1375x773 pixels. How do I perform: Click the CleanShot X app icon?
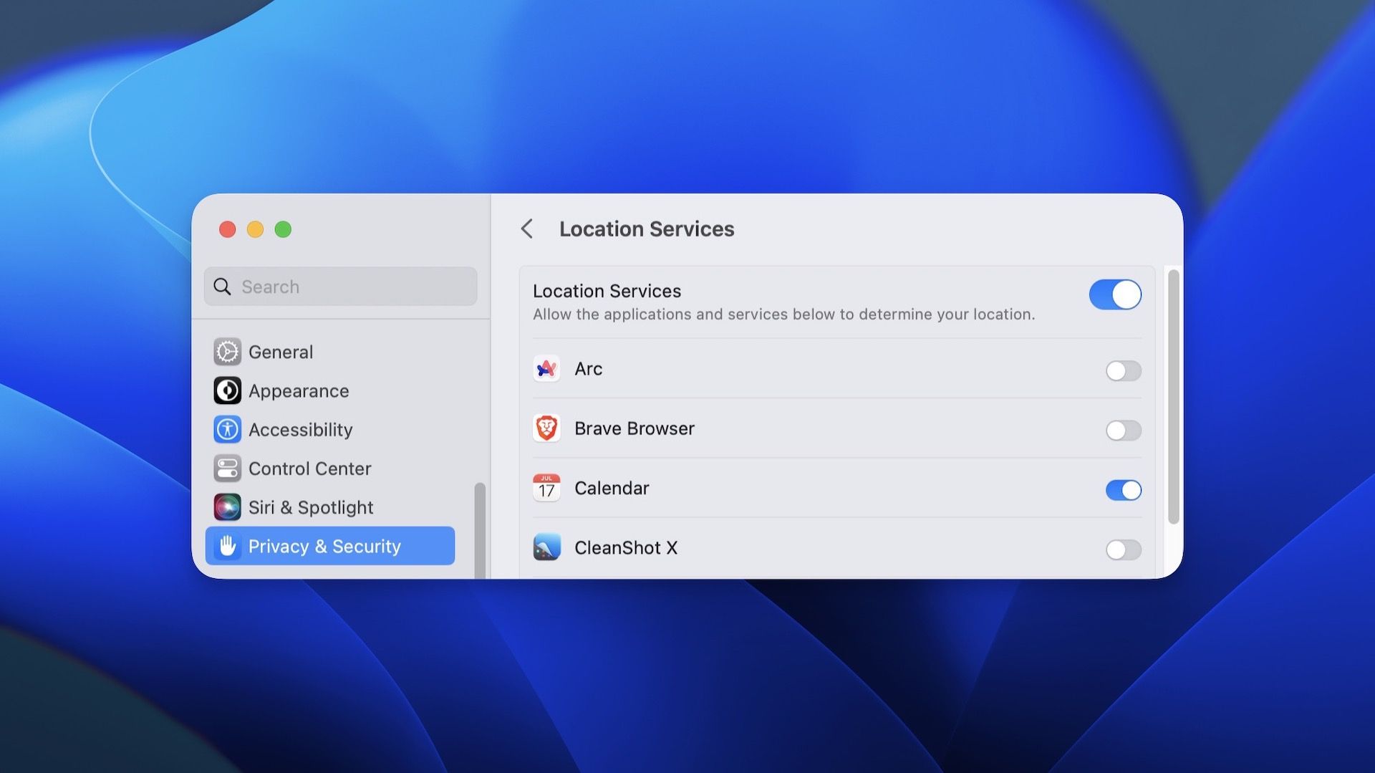[x=547, y=548]
